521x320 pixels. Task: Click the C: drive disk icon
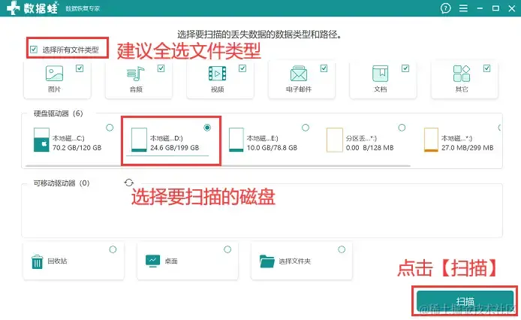(x=41, y=140)
